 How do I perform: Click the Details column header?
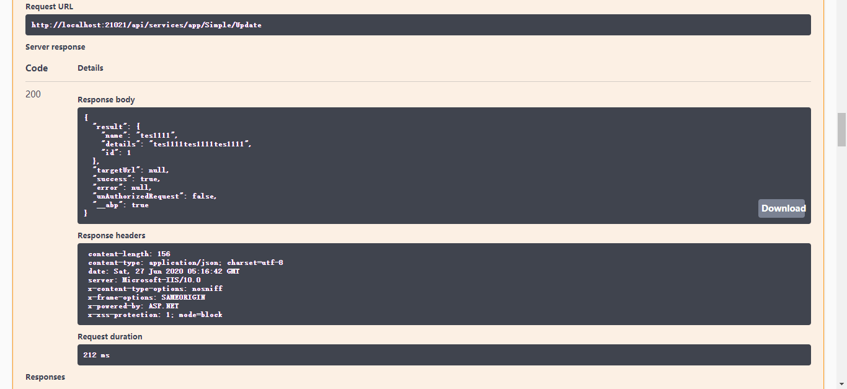[x=91, y=68]
